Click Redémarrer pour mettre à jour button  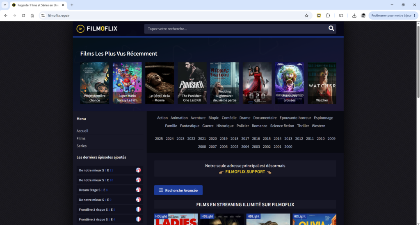pyautogui.click(x=391, y=16)
